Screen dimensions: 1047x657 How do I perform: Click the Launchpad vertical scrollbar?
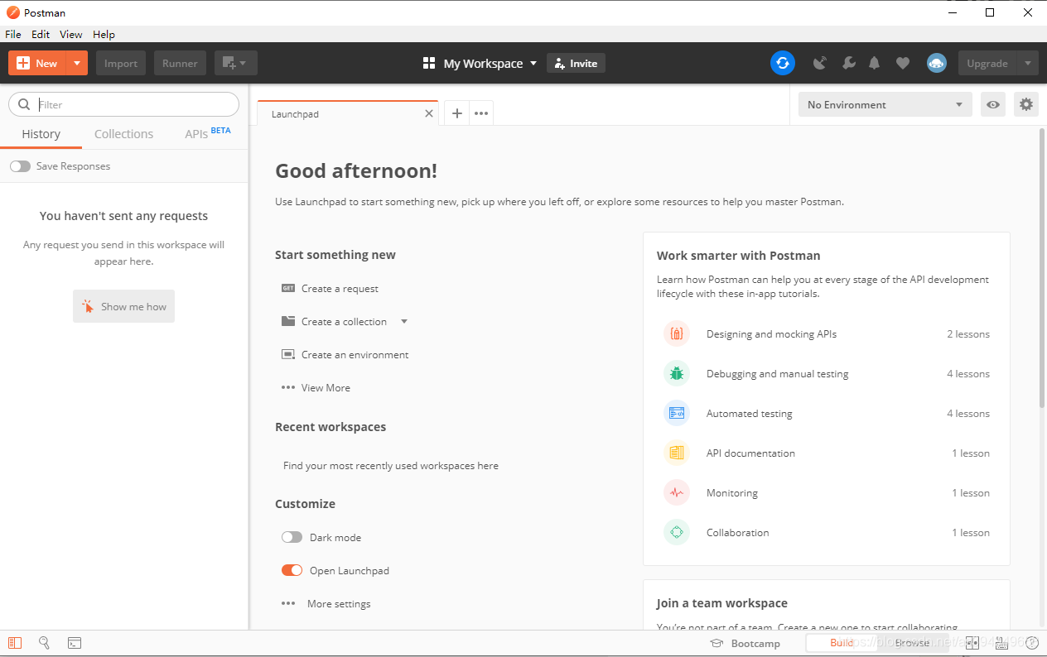1042,267
